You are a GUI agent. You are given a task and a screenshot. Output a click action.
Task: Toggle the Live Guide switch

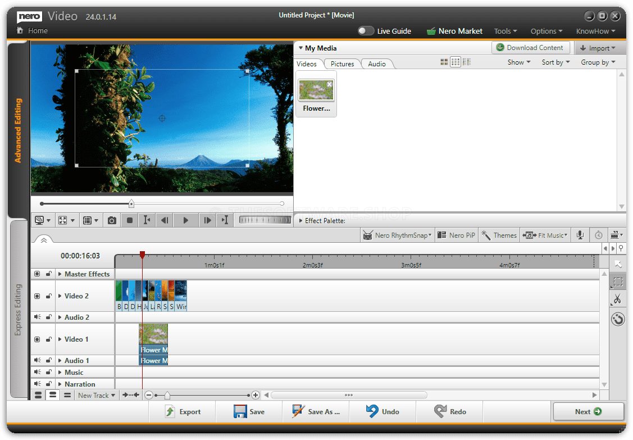366,31
